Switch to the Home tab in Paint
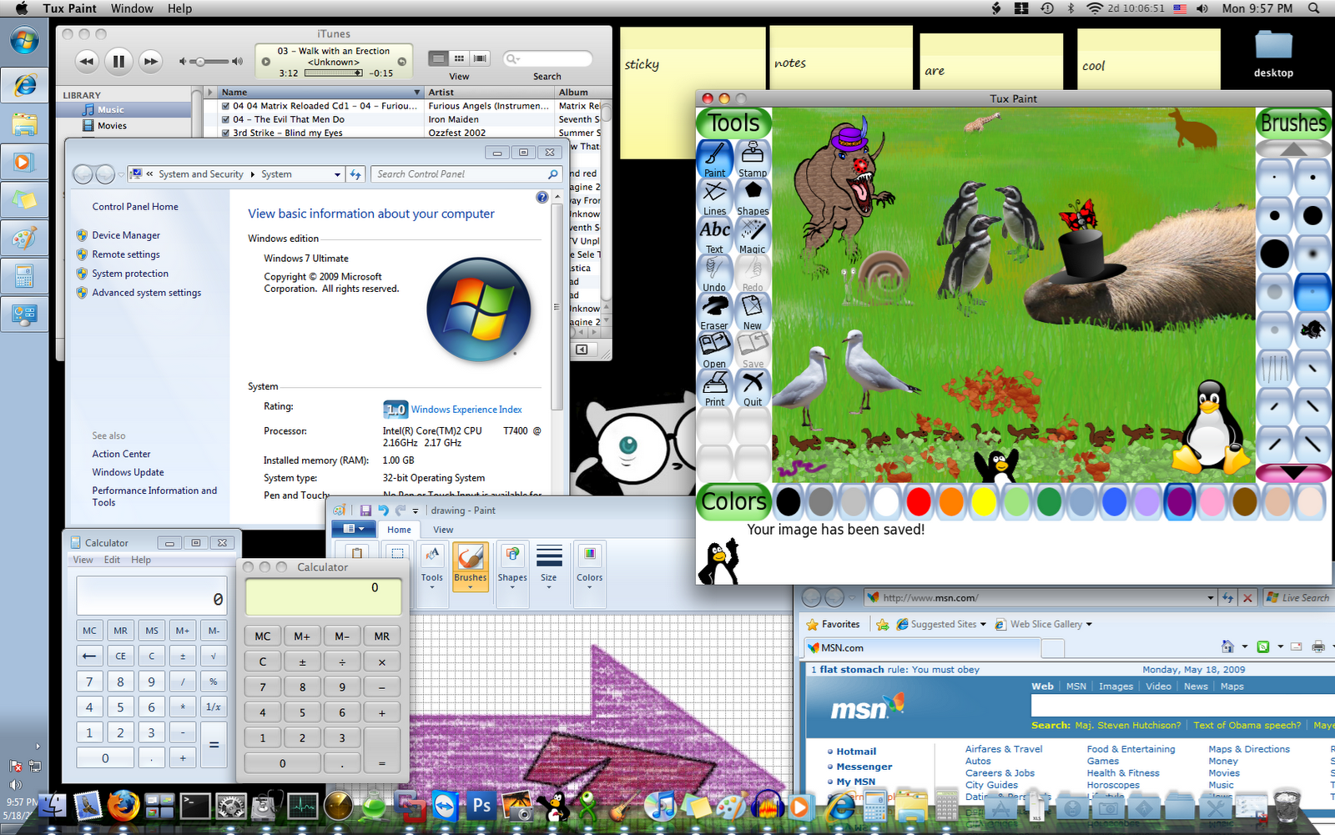This screenshot has width=1335, height=835. tap(399, 530)
